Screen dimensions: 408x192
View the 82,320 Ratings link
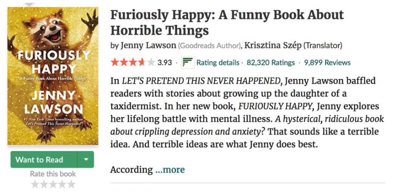click(x=270, y=63)
